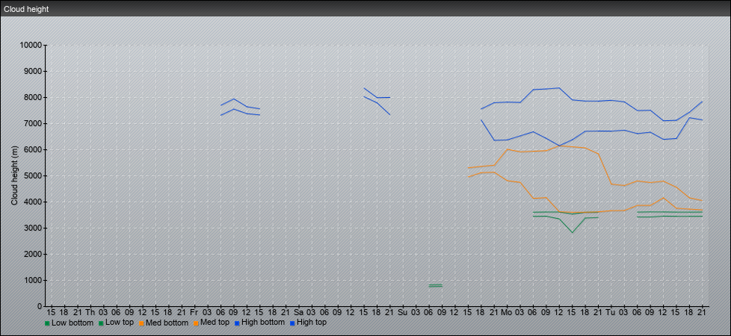Click the blue High top legend marker
The height and width of the screenshot is (336, 731).
(x=292, y=323)
